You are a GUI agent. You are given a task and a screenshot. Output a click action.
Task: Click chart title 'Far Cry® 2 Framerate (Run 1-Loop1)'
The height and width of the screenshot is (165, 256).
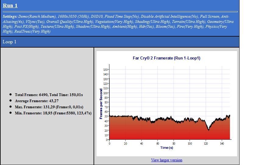point(166,58)
